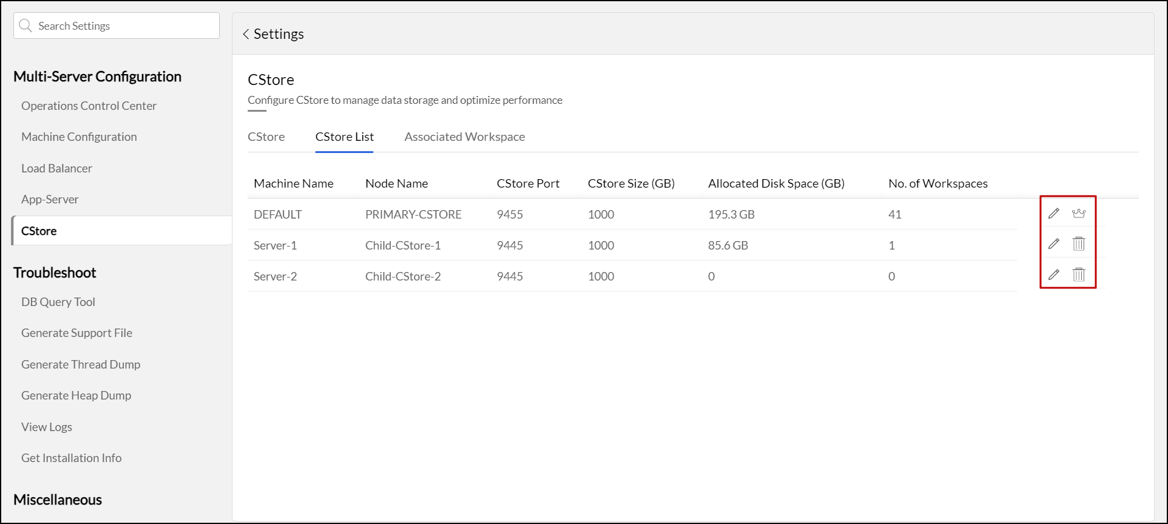Screen dimensions: 1168x524
Task: Select the CStore List tab
Action: pyautogui.click(x=344, y=137)
